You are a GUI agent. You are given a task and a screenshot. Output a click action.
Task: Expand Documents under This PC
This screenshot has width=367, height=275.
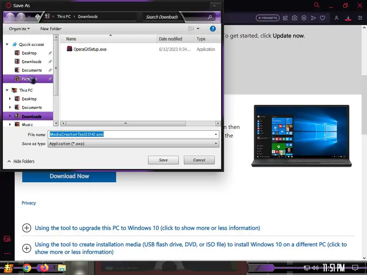pos(10,107)
